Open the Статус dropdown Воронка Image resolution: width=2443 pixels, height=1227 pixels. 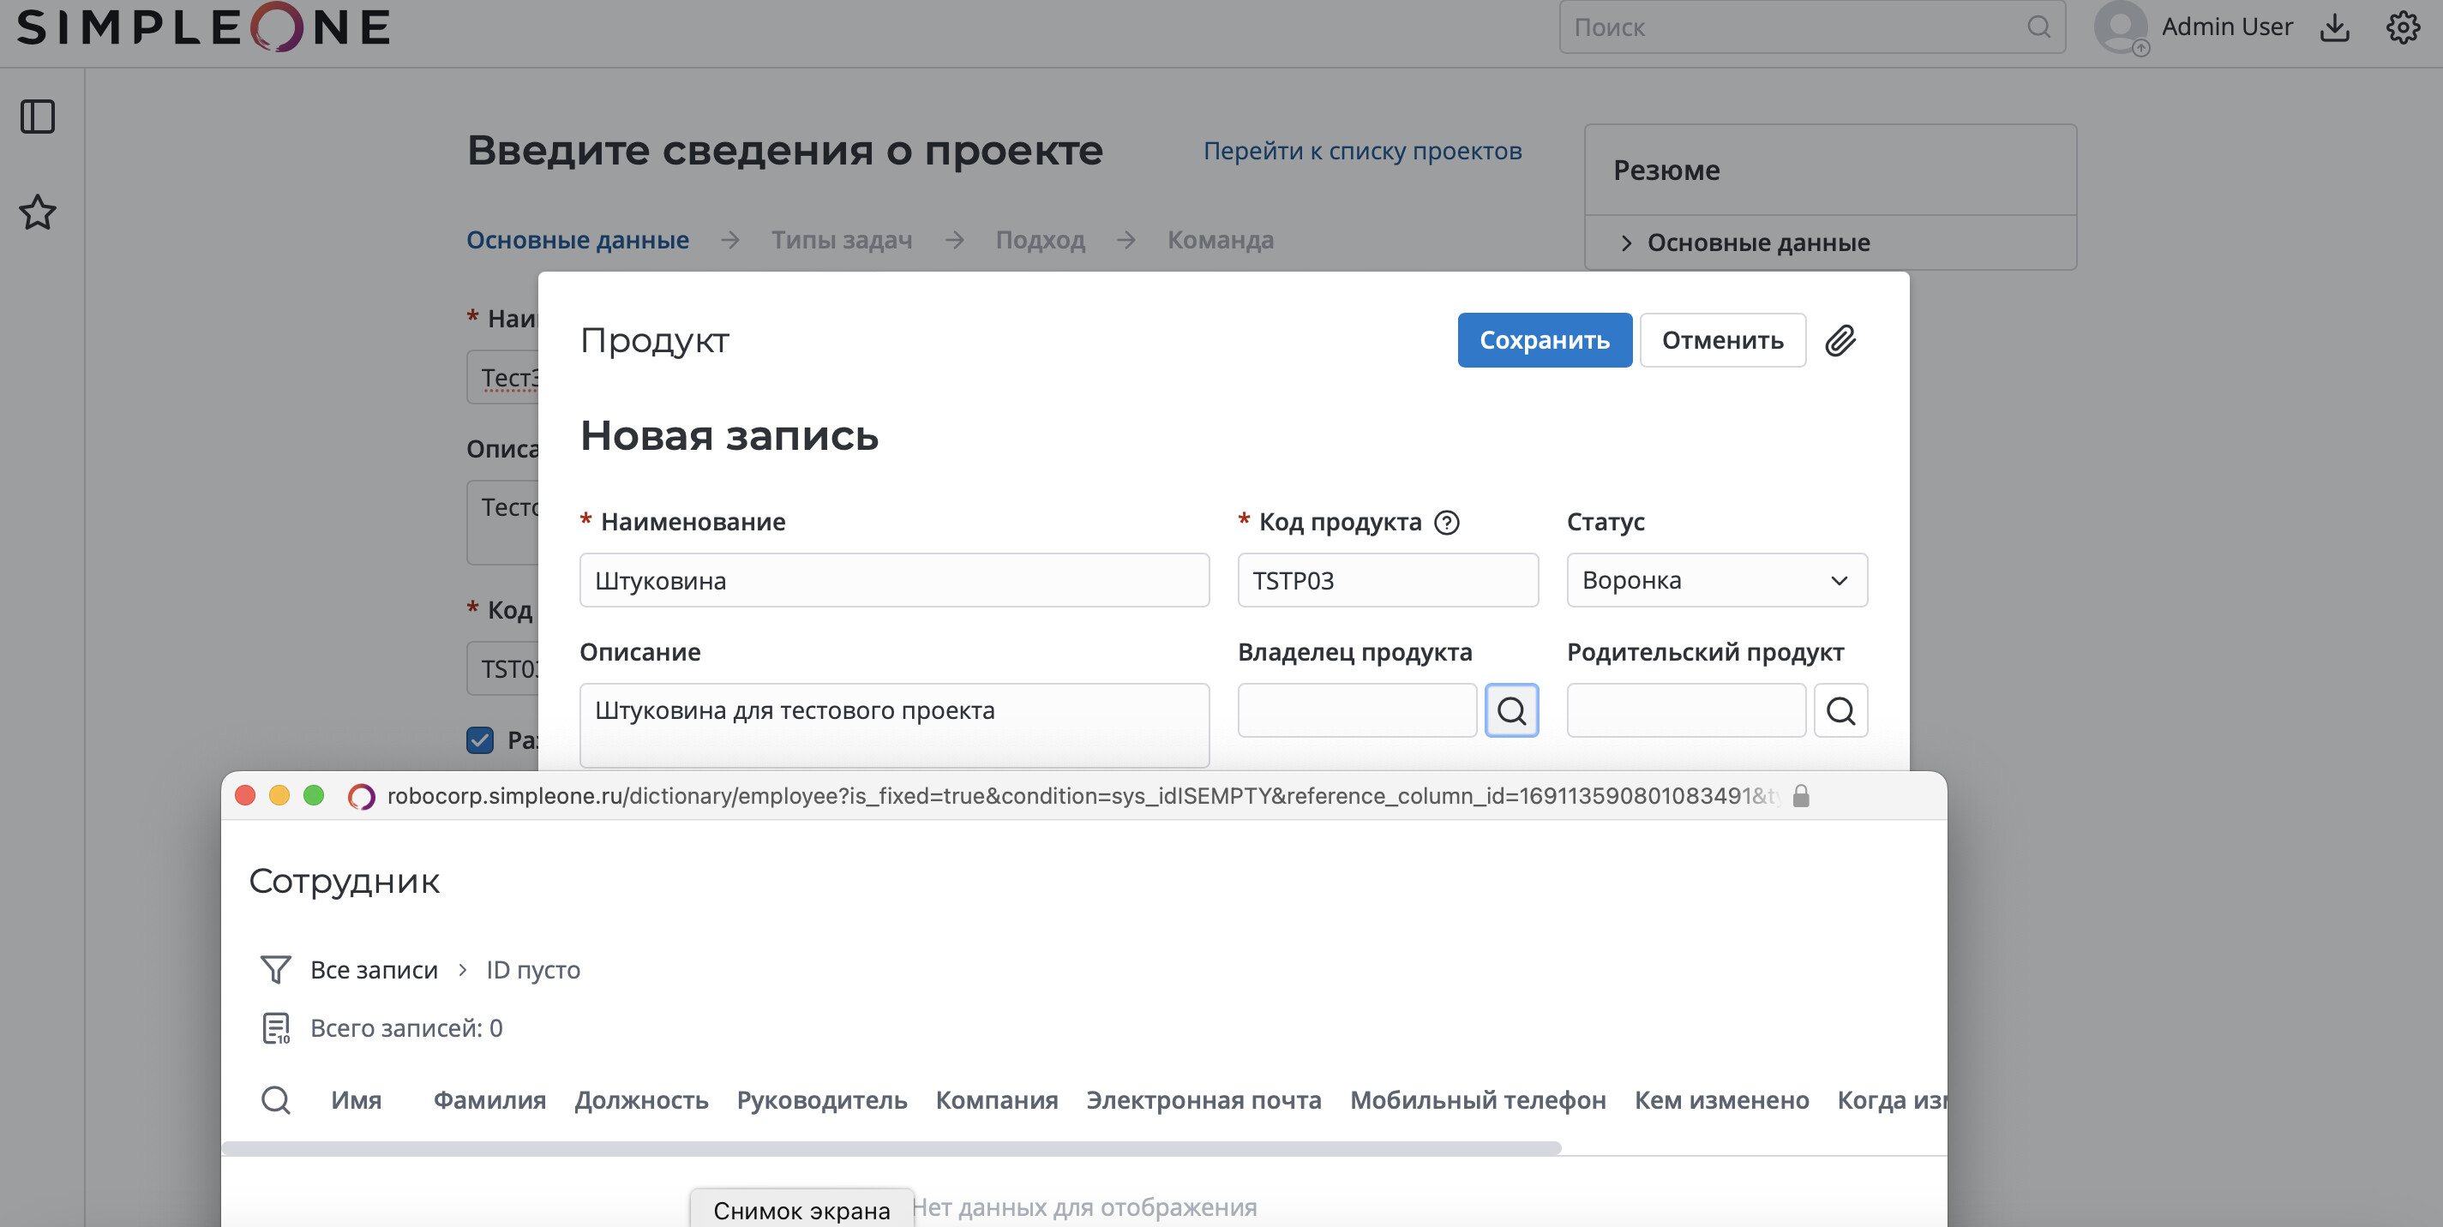tap(1717, 580)
